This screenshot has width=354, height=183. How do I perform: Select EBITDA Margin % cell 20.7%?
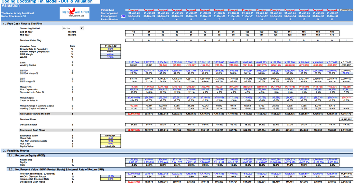(134, 73)
